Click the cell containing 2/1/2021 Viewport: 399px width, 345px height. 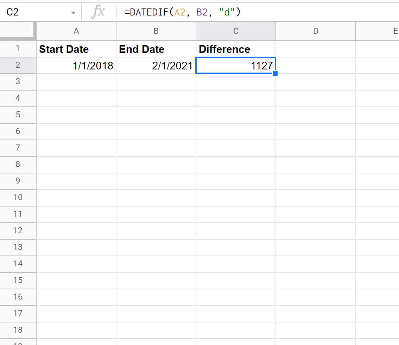click(x=156, y=66)
